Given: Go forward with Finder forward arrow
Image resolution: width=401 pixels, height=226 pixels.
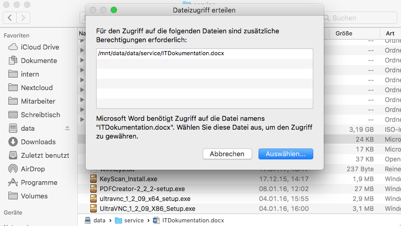Looking at the screenshot, I should pyautogui.click(x=23, y=18).
